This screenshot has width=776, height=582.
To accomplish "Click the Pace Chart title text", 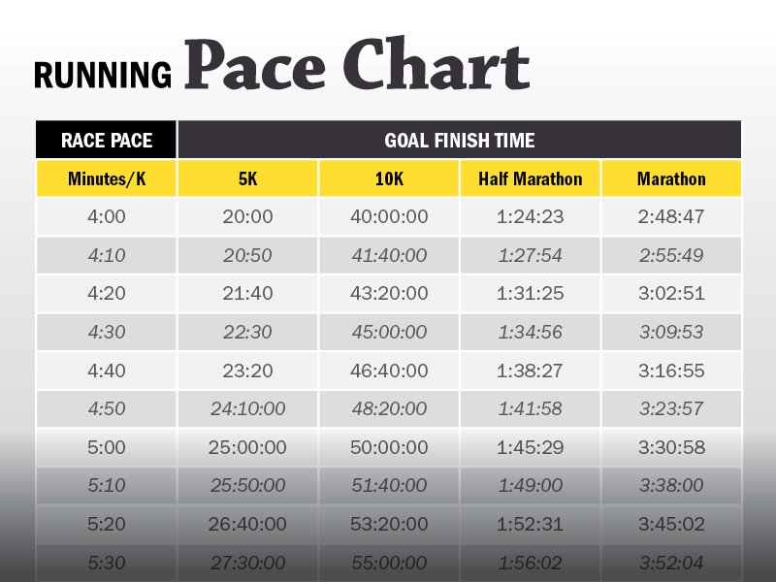I will click(x=356, y=68).
